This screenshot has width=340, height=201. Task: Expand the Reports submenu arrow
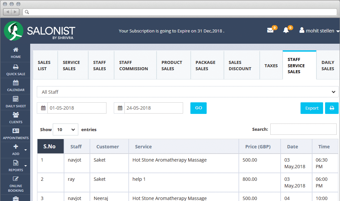click(26, 166)
